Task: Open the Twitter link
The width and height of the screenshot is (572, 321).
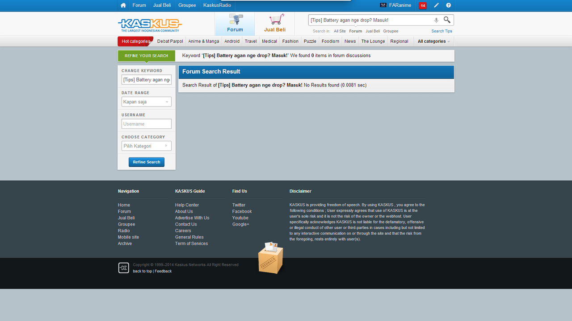Action: [x=239, y=205]
